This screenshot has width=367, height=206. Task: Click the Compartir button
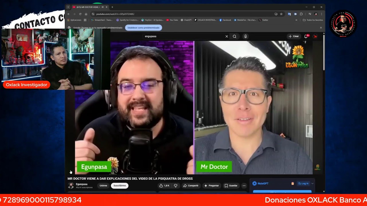tap(191, 186)
